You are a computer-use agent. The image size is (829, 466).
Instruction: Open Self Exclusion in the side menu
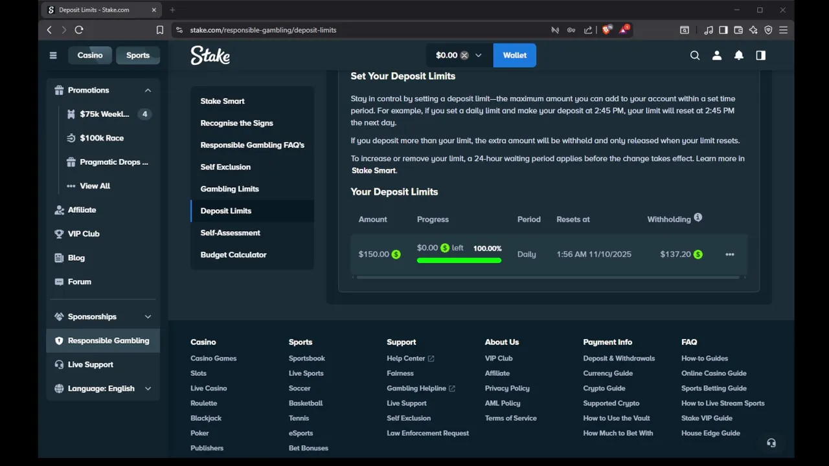click(x=225, y=167)
